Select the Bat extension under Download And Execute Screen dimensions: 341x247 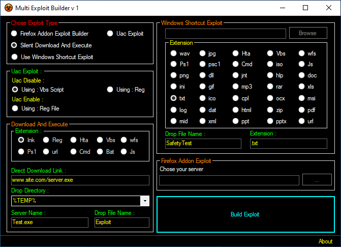point(100,151)
